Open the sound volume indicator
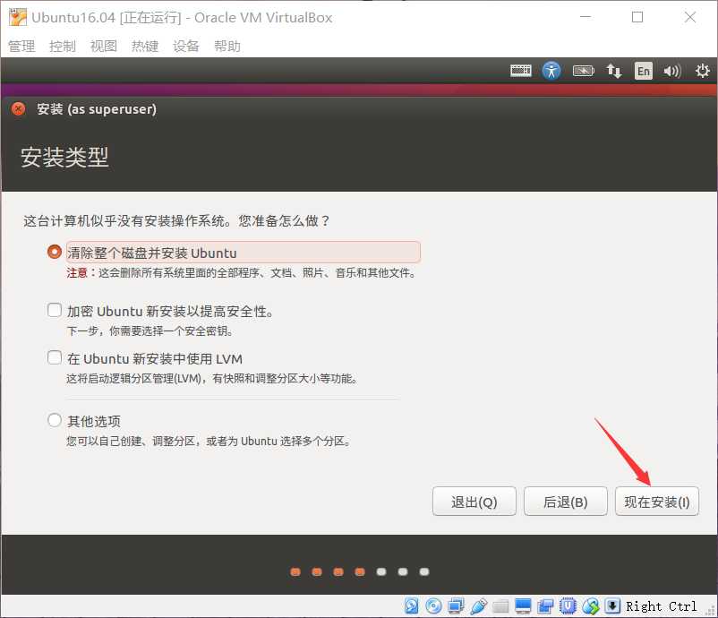Screen dimensions: 718x618 (671, 71)
